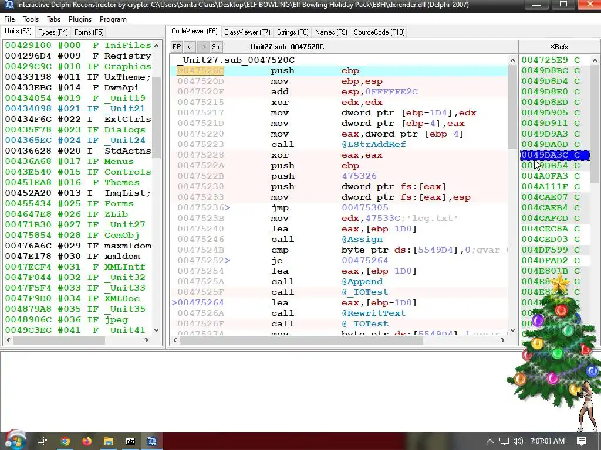Select the msxmldom unit row
The width and height of the screenshot is (601, 450).
78,246
